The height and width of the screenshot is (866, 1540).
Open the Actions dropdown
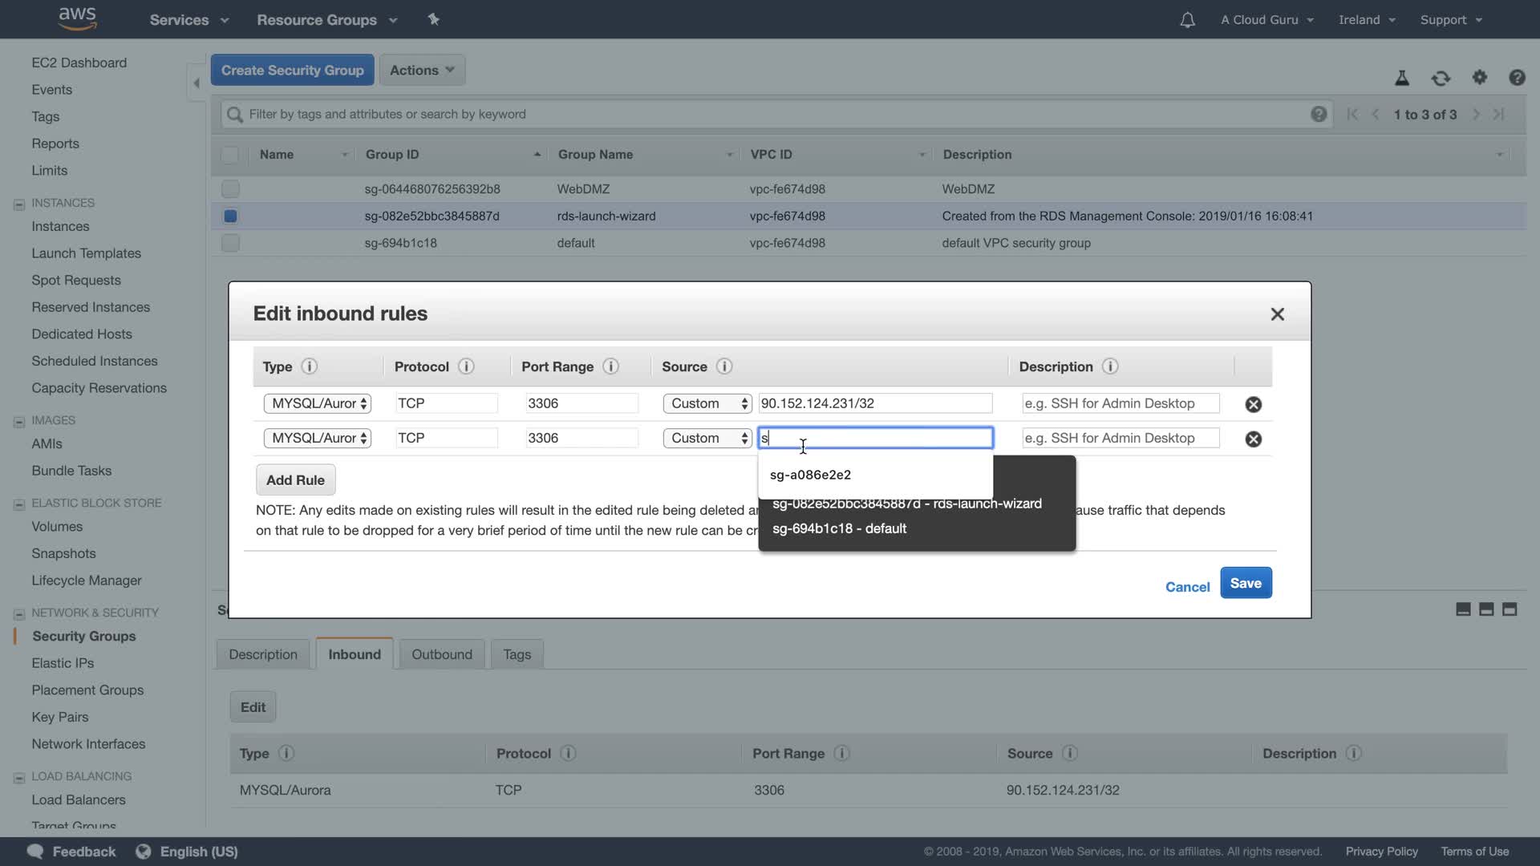[422, 71]
